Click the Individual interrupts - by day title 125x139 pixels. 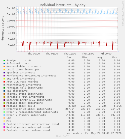coord(62,5)
